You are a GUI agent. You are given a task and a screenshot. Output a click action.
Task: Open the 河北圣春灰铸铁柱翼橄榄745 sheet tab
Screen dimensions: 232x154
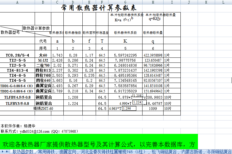(113, 152)
